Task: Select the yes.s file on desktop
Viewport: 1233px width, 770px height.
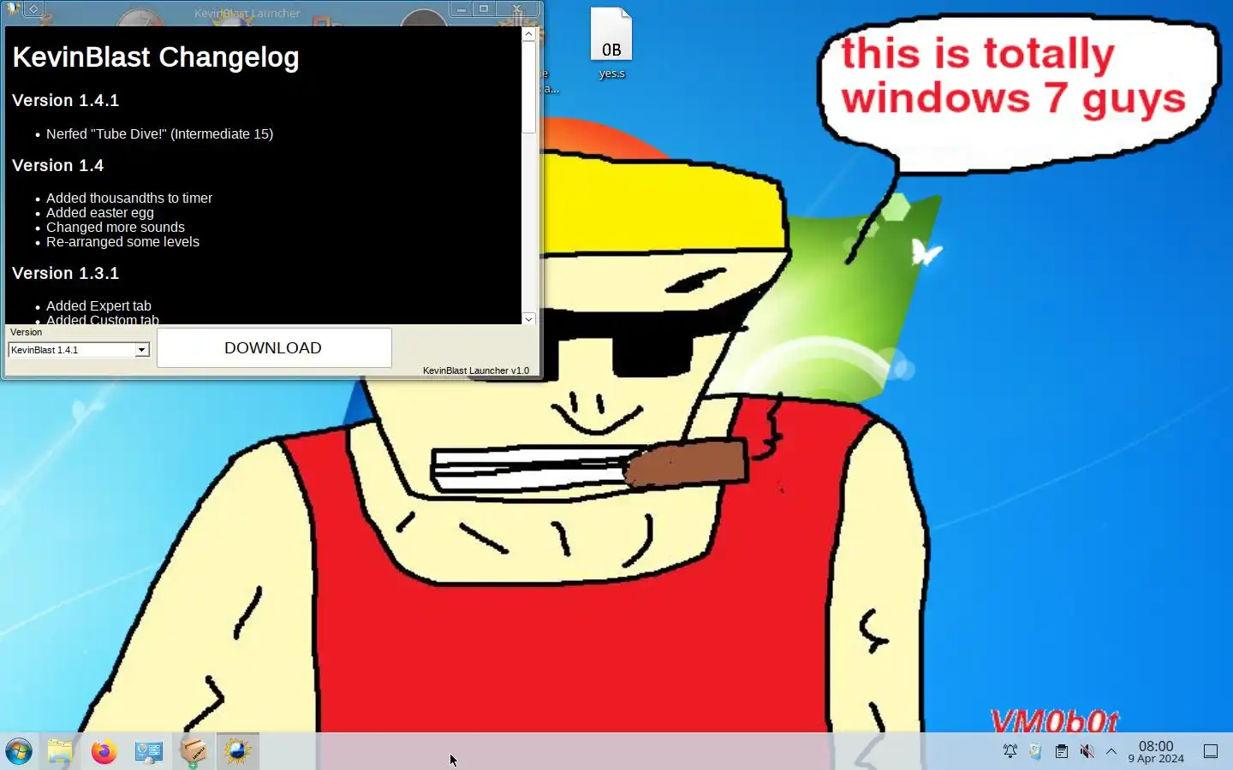Action: [x=611, y=44]
